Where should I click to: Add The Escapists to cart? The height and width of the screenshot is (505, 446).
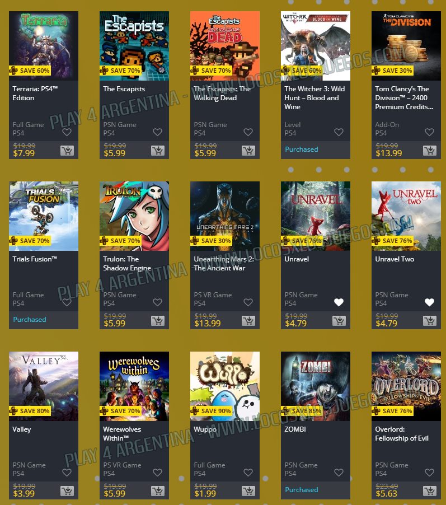(x=158, y=151)
